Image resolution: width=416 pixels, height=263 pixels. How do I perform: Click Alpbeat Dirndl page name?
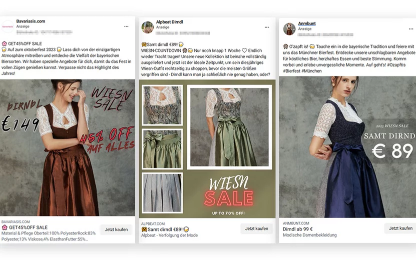tap(170, 22)
